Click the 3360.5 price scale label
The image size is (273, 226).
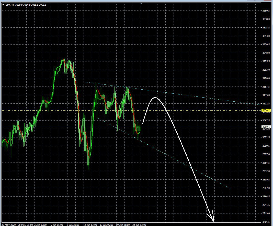click(266, 11)
